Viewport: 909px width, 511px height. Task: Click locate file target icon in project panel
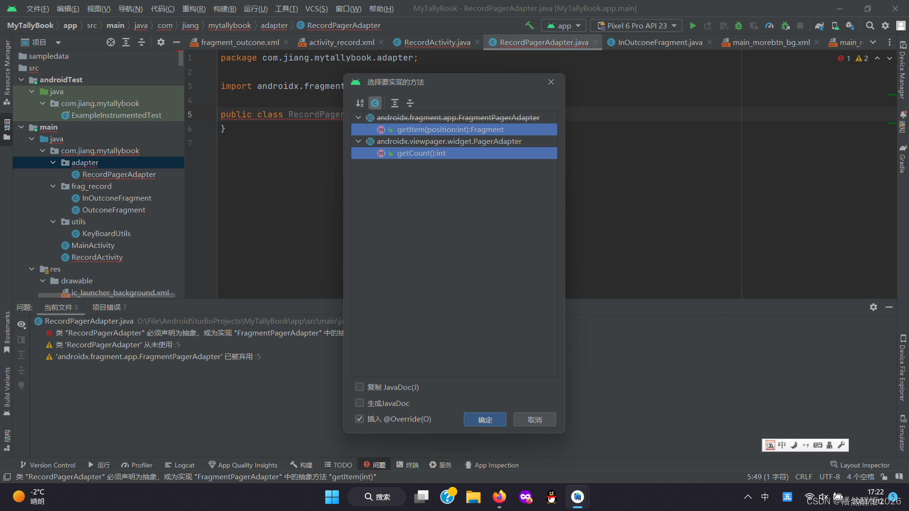pos(110,42)
